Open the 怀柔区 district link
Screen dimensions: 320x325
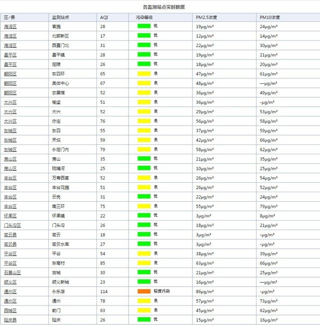(10, 216)
